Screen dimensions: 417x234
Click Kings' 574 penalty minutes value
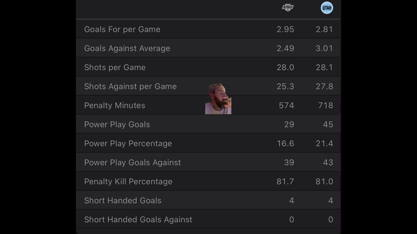pos(286,105)
